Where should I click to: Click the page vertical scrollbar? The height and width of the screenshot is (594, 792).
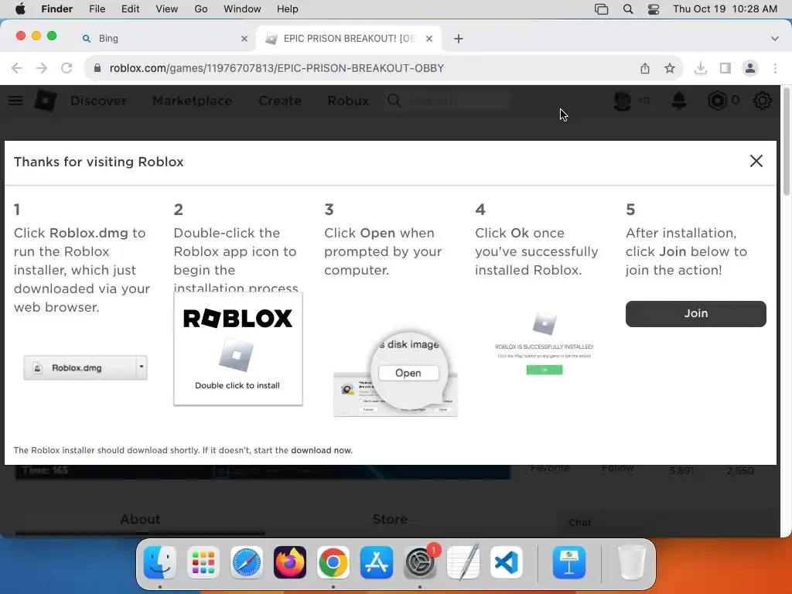[x=786, y=143]
